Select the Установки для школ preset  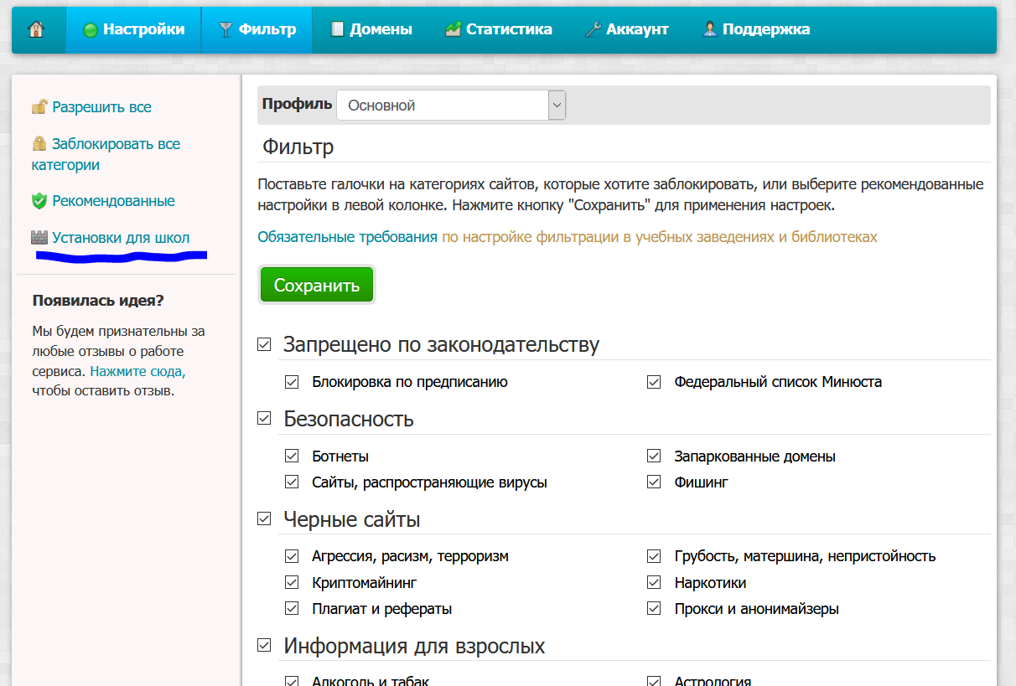[x=121, y=238]
